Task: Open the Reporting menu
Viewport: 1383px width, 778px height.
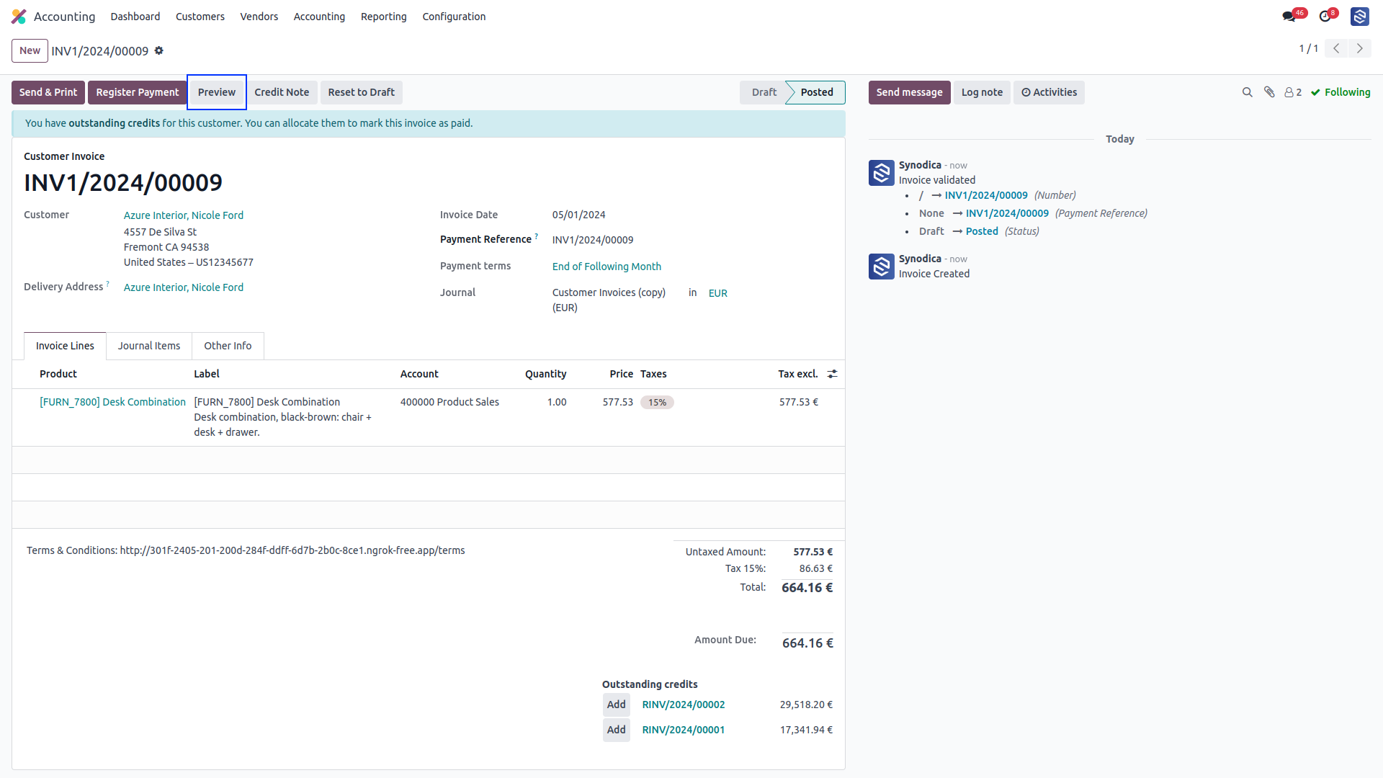Action: tap(384, 17)
